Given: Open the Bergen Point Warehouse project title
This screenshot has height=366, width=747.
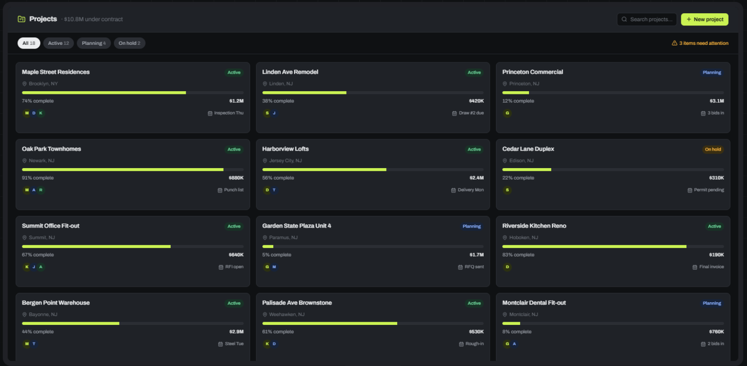Looking at the screenshot, I should (56, 303).
